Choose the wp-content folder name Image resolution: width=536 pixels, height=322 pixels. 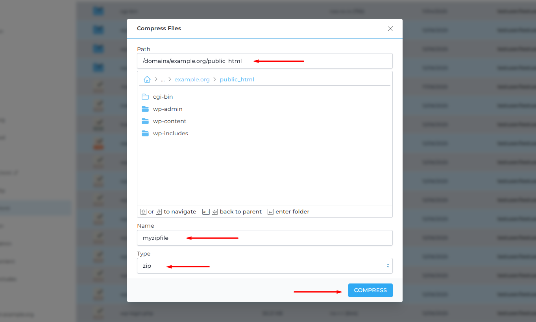coord(170,121)
